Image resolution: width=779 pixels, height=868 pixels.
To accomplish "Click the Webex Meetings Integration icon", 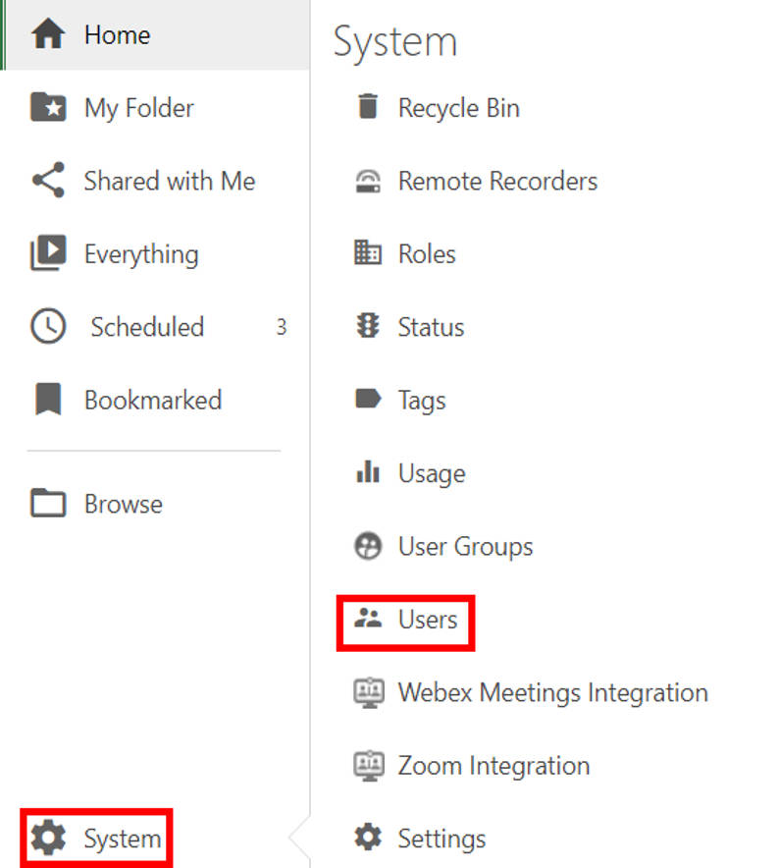I will pyautogui.click(x=368, y=692).
